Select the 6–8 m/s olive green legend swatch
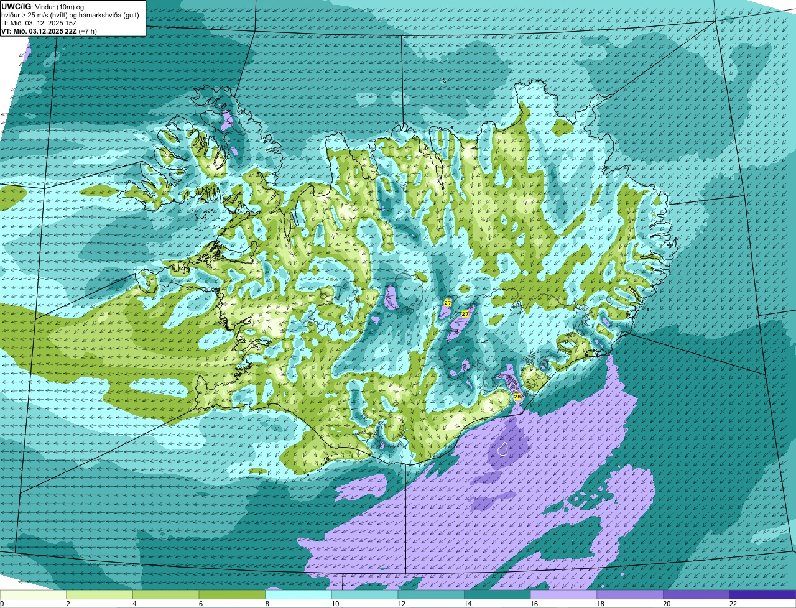The width and height of the screenshot is (796, 608). (232, 594)
